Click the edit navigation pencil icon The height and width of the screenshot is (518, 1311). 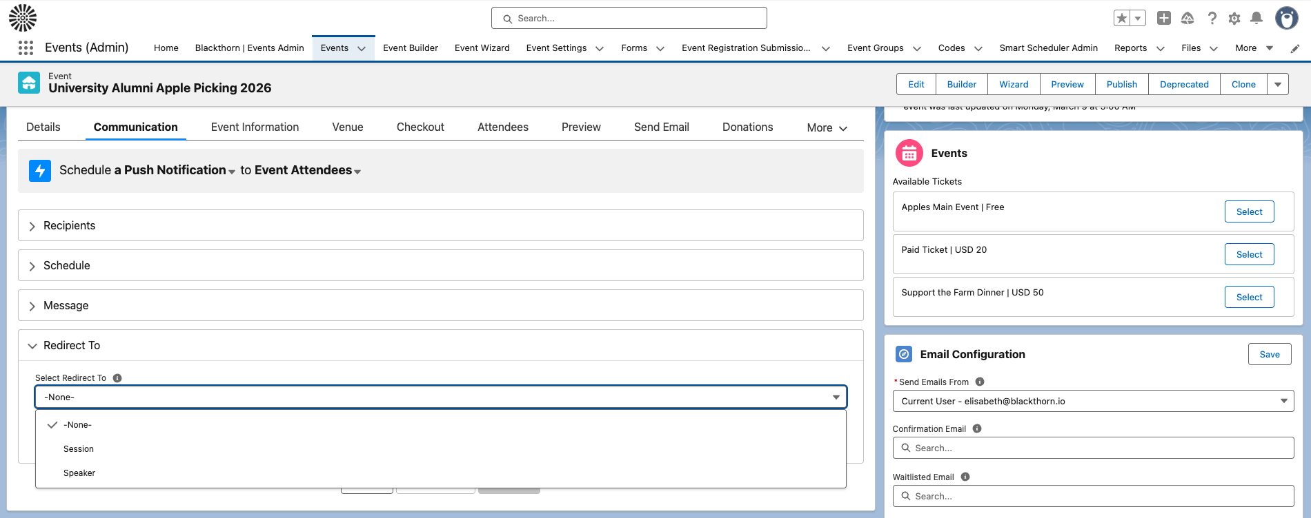1295,48
